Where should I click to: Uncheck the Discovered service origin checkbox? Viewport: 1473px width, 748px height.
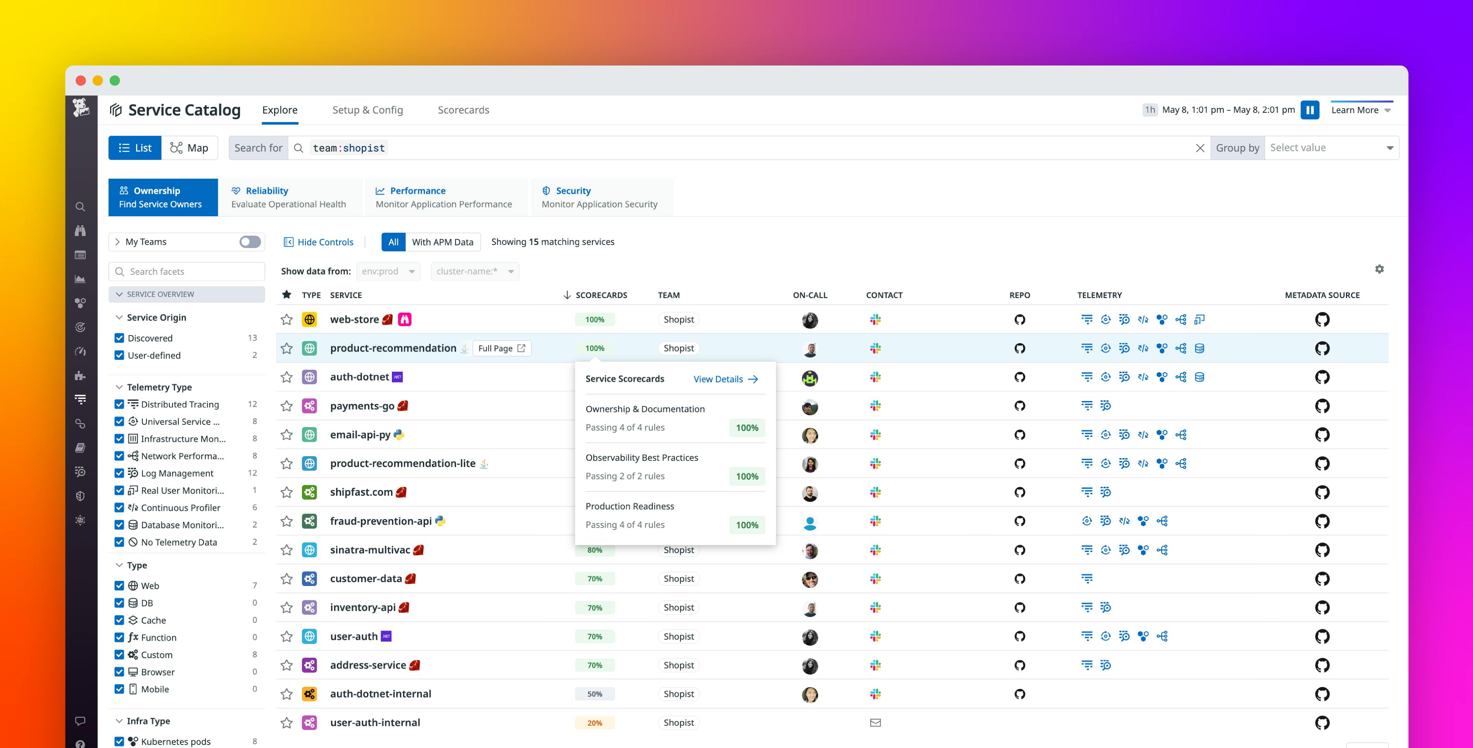tap(119, 338)
